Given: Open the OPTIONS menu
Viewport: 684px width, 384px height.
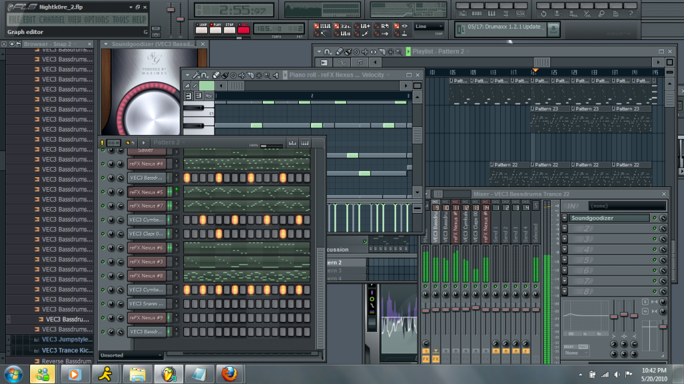Looking at the screenshot, I should [96, 19].
